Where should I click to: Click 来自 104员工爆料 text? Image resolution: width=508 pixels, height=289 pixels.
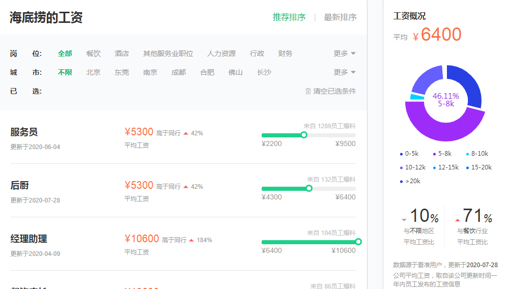click(x=331, y=233)
